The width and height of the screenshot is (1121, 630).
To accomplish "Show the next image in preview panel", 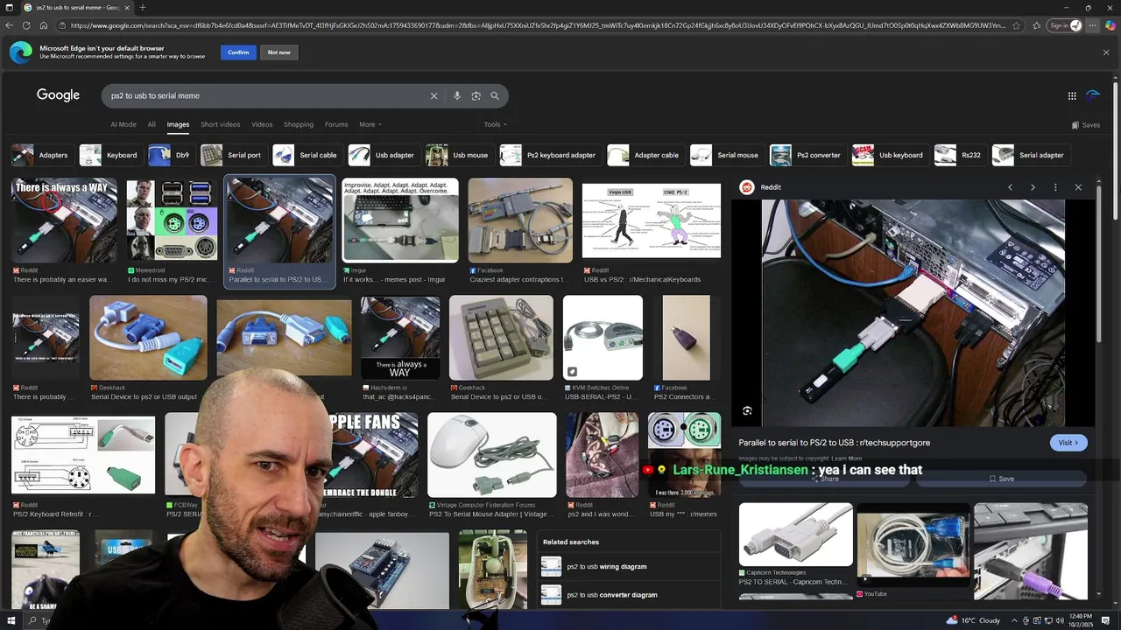I will tap(1033, 187).
